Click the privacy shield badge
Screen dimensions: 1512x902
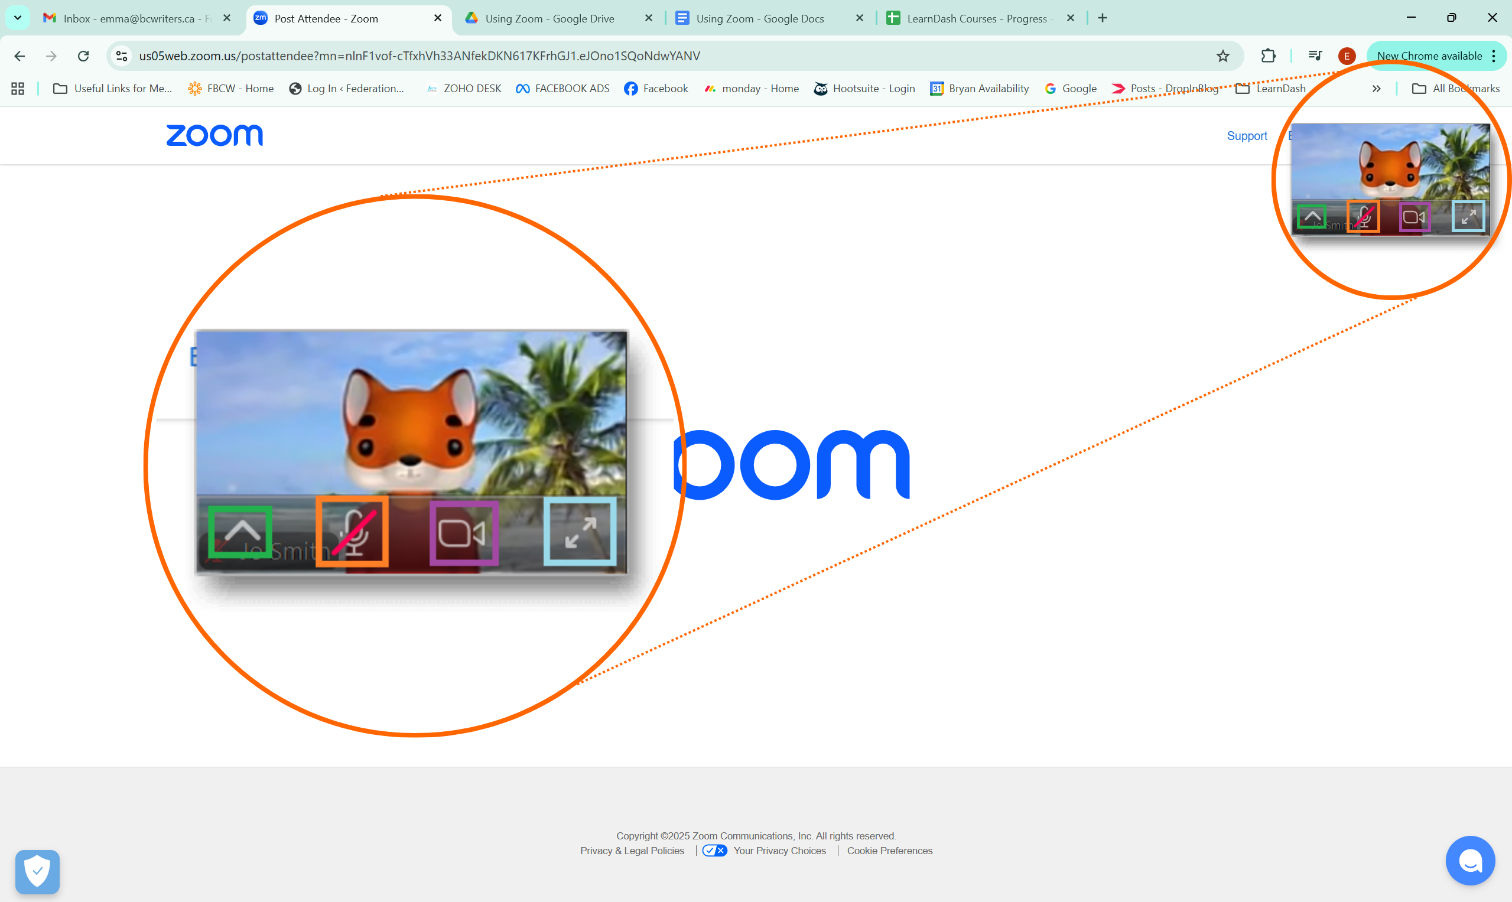coord(38,872)
